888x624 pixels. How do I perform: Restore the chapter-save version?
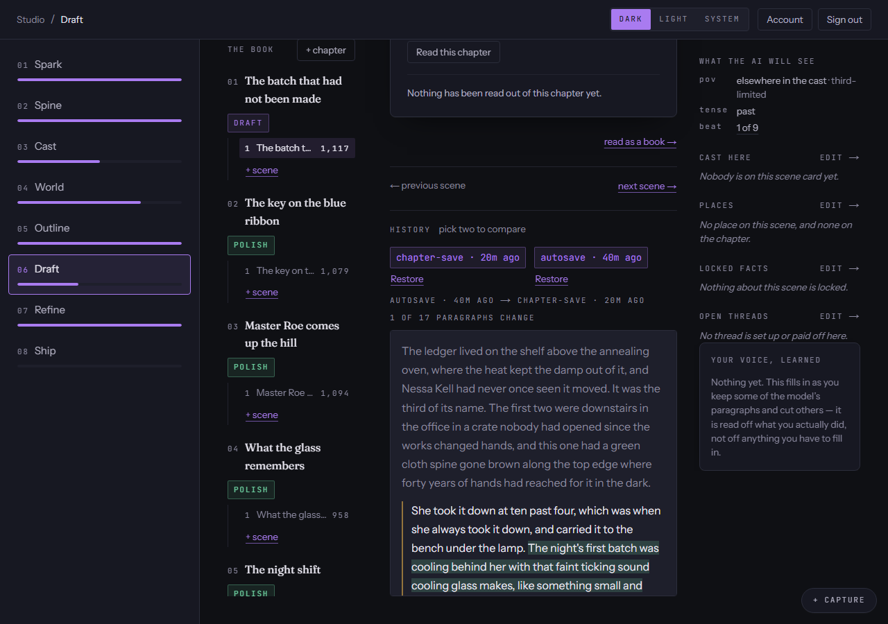point(407,279)
